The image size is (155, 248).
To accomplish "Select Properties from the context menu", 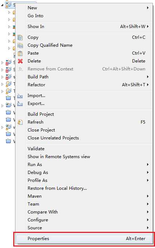I will point(84,239).
